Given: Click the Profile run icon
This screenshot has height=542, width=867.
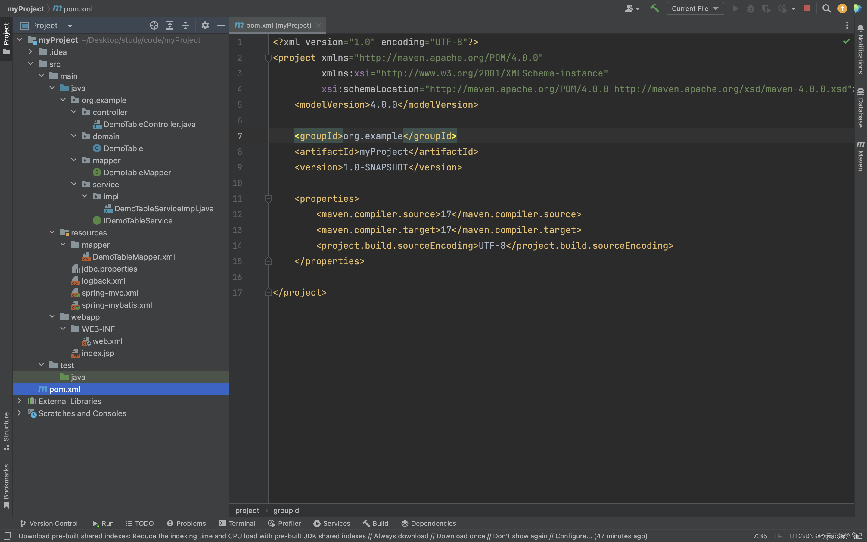Looking at the screenshot, I should click(782, 8).
